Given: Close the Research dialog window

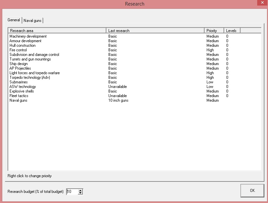Looking at the screenshot, I should point(262,3).
